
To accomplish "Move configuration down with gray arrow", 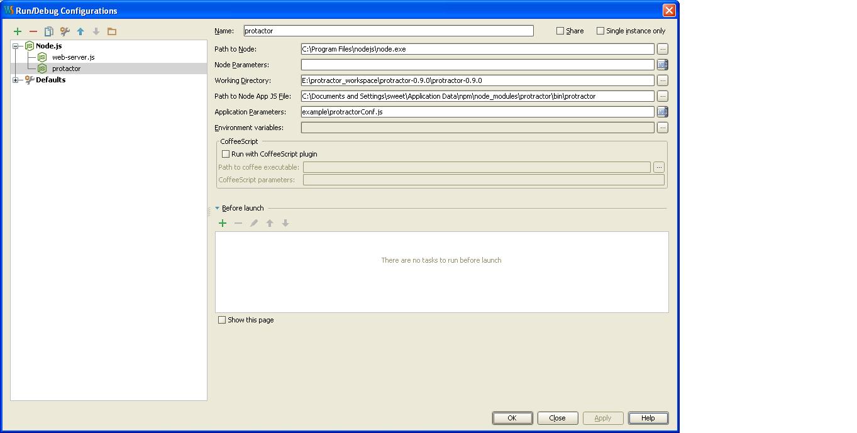I will point(96,31).
